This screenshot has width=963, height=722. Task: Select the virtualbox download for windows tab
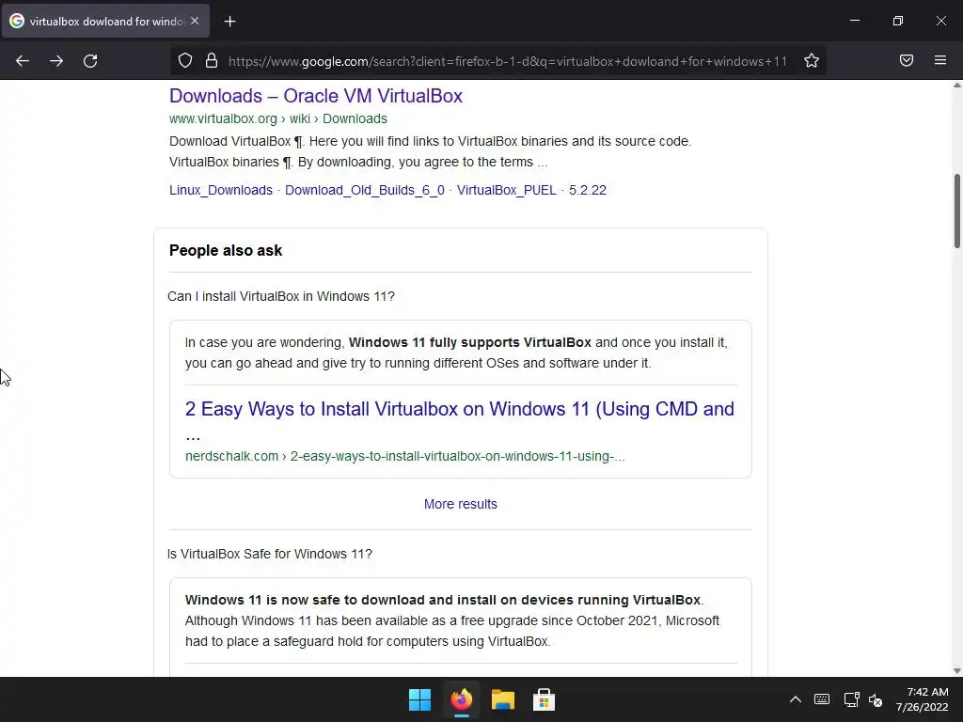(x=105, y=21)
